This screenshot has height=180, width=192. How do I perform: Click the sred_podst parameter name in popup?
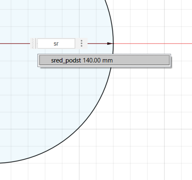(x=66, y=60)
